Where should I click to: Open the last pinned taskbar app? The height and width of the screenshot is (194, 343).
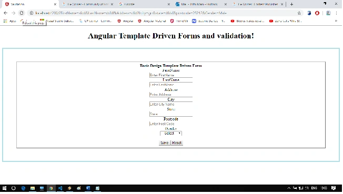(x=97, y=188)
